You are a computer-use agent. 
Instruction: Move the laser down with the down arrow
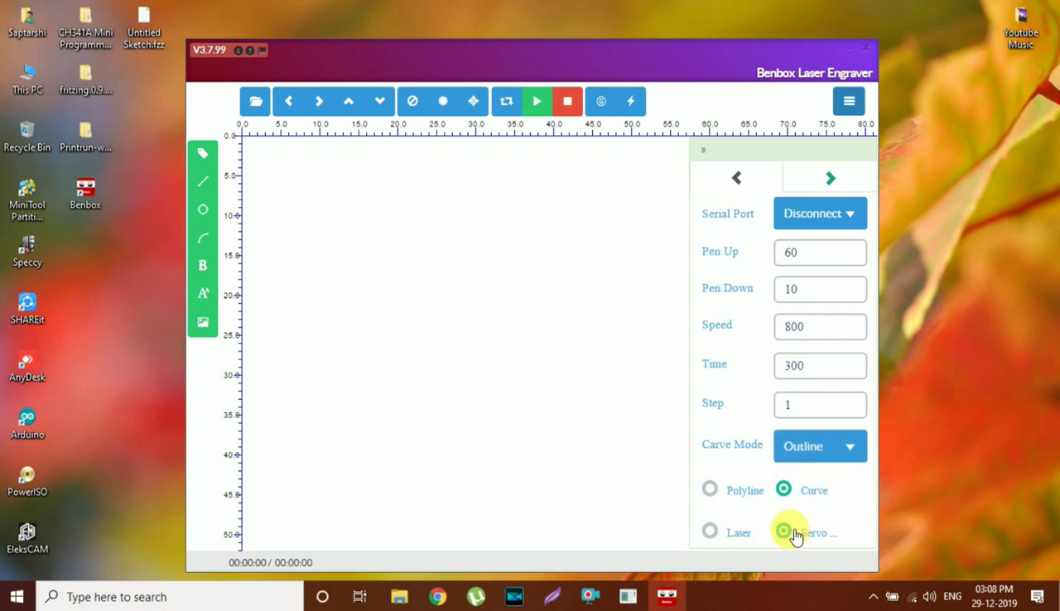(379, 101)
